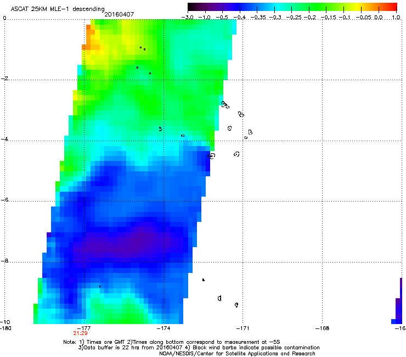This screenshot has width=406, height=357.
Task: Click the color bar label -0.15
Action: pyautogui.click(x=328, y=18)
